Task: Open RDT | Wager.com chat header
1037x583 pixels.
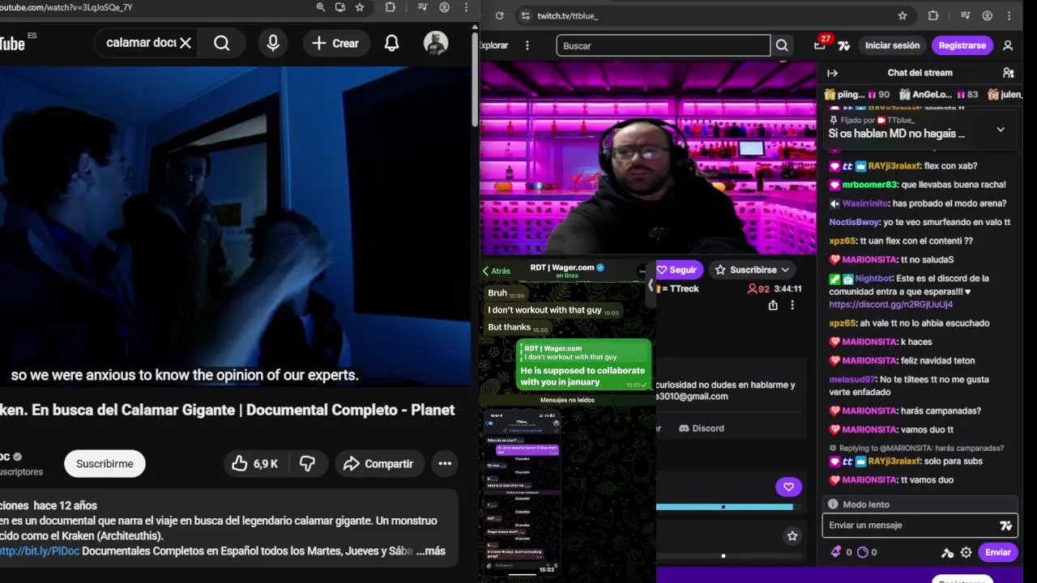Action: [567, 270]
